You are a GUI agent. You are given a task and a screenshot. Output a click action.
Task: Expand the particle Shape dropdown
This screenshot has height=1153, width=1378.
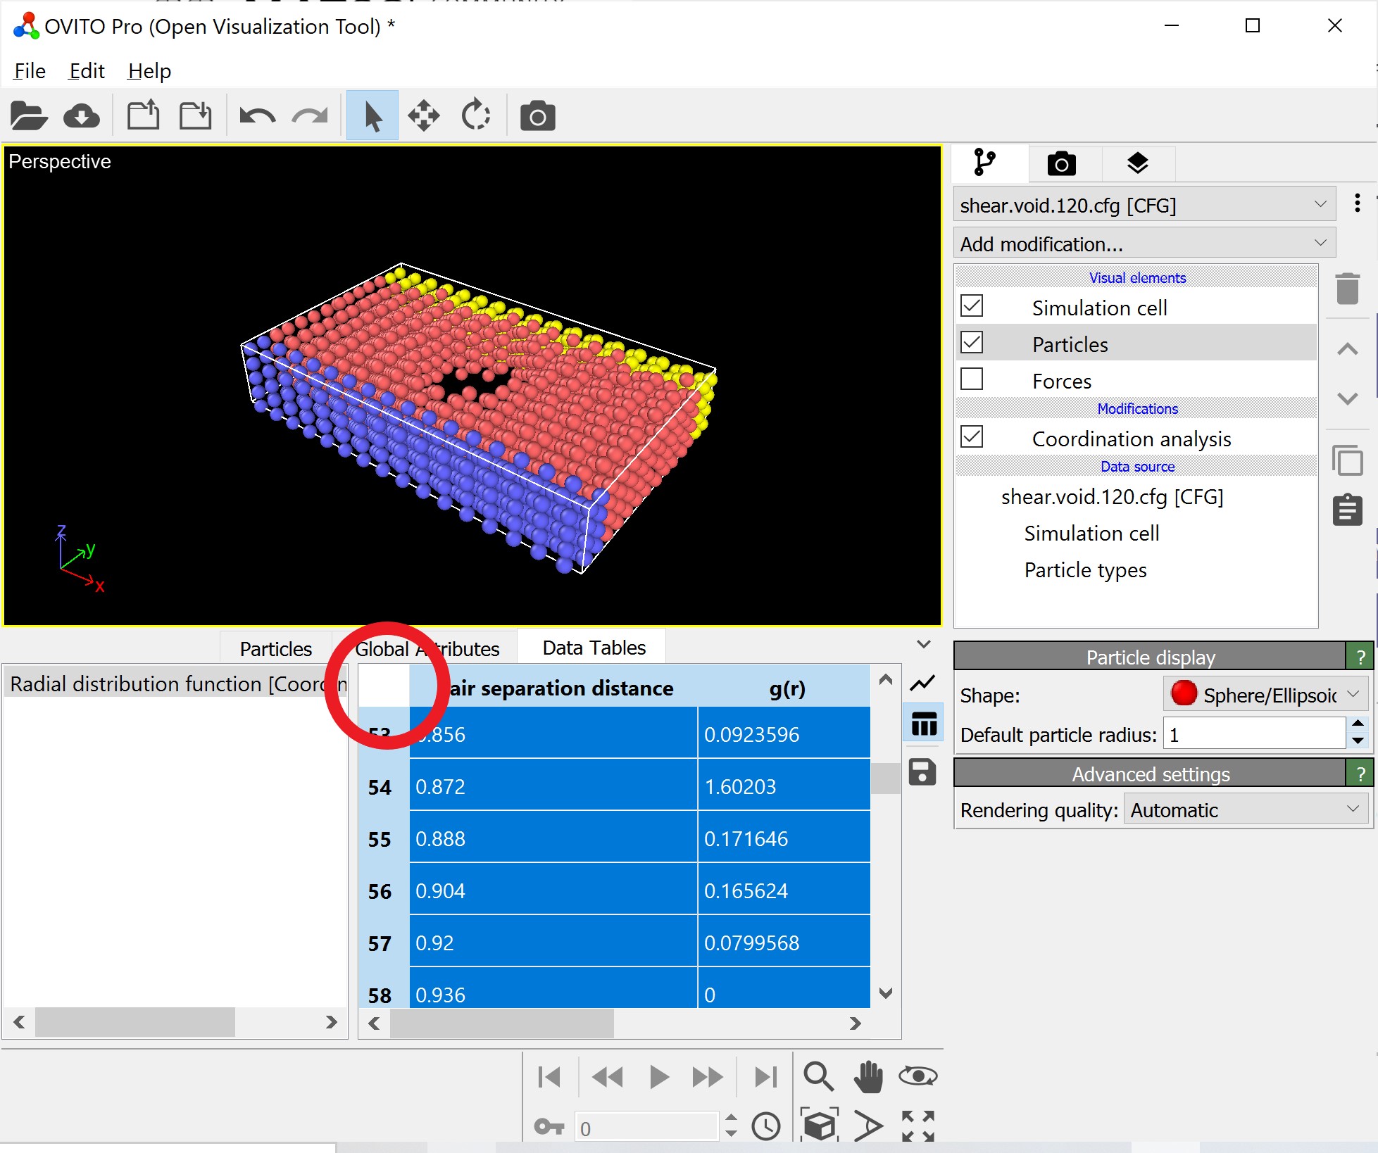[1265, 694]
